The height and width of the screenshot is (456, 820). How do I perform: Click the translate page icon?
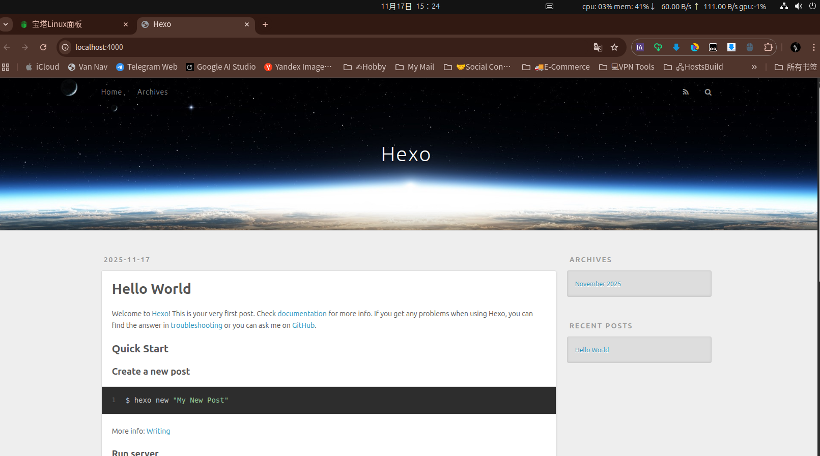click(598, 47)
